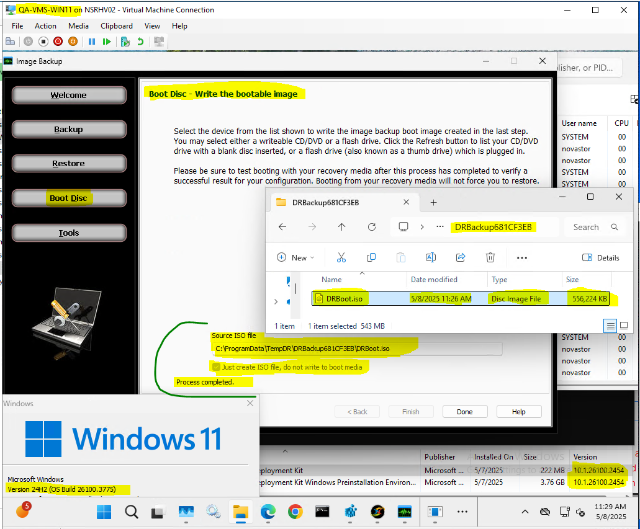Viewport: 640px width, 529px height.
Task: Open the taskbar overflow ellipsis
Action: point(462,512)
